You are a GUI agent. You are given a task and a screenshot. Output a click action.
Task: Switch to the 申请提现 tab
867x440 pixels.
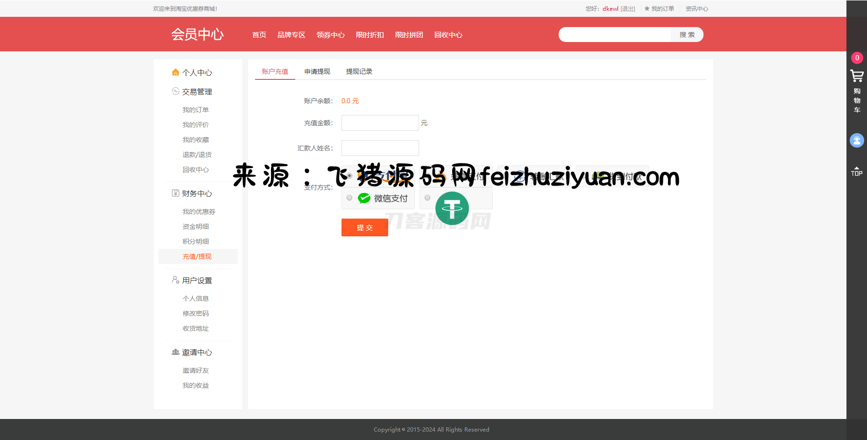tap(317, 71)
